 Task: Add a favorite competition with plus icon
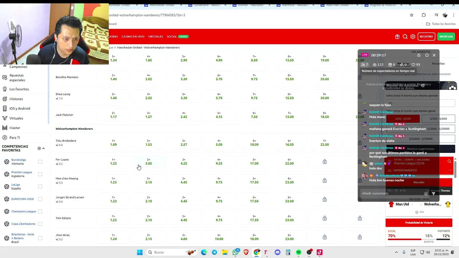tap(39, 148)
